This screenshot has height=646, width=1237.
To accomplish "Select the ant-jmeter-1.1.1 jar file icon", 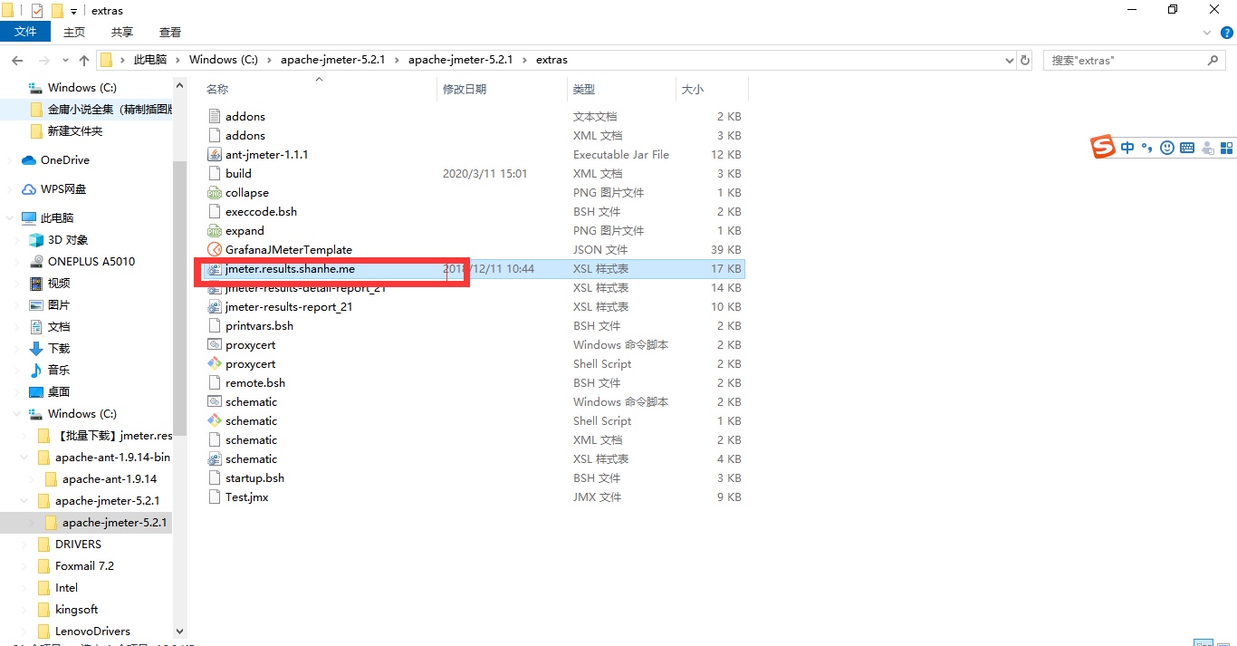I will pos(215,154).
